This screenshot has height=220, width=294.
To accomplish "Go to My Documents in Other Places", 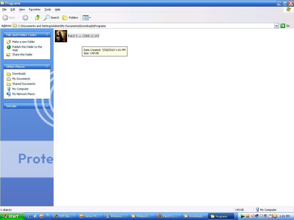I will (21, 79).
